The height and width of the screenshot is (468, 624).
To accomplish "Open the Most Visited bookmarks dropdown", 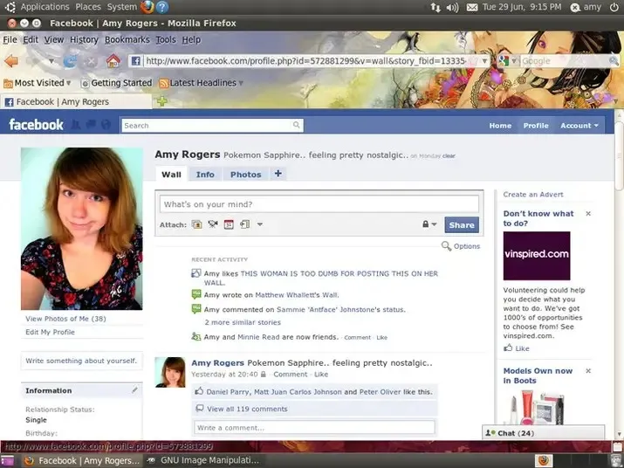I will pos(37,83).
